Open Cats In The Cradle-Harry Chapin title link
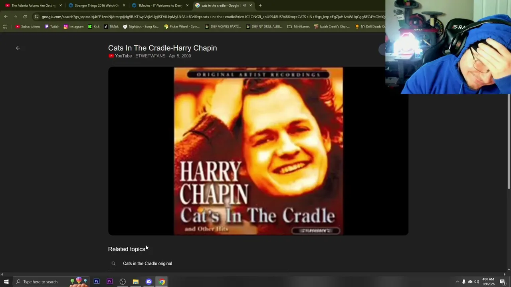 tap(162, 48)
